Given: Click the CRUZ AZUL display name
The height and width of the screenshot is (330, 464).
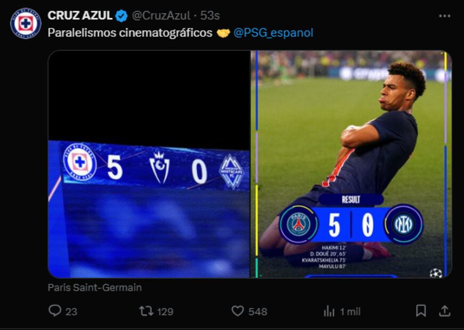Looking at the screenshot, I should pos(80,16).
